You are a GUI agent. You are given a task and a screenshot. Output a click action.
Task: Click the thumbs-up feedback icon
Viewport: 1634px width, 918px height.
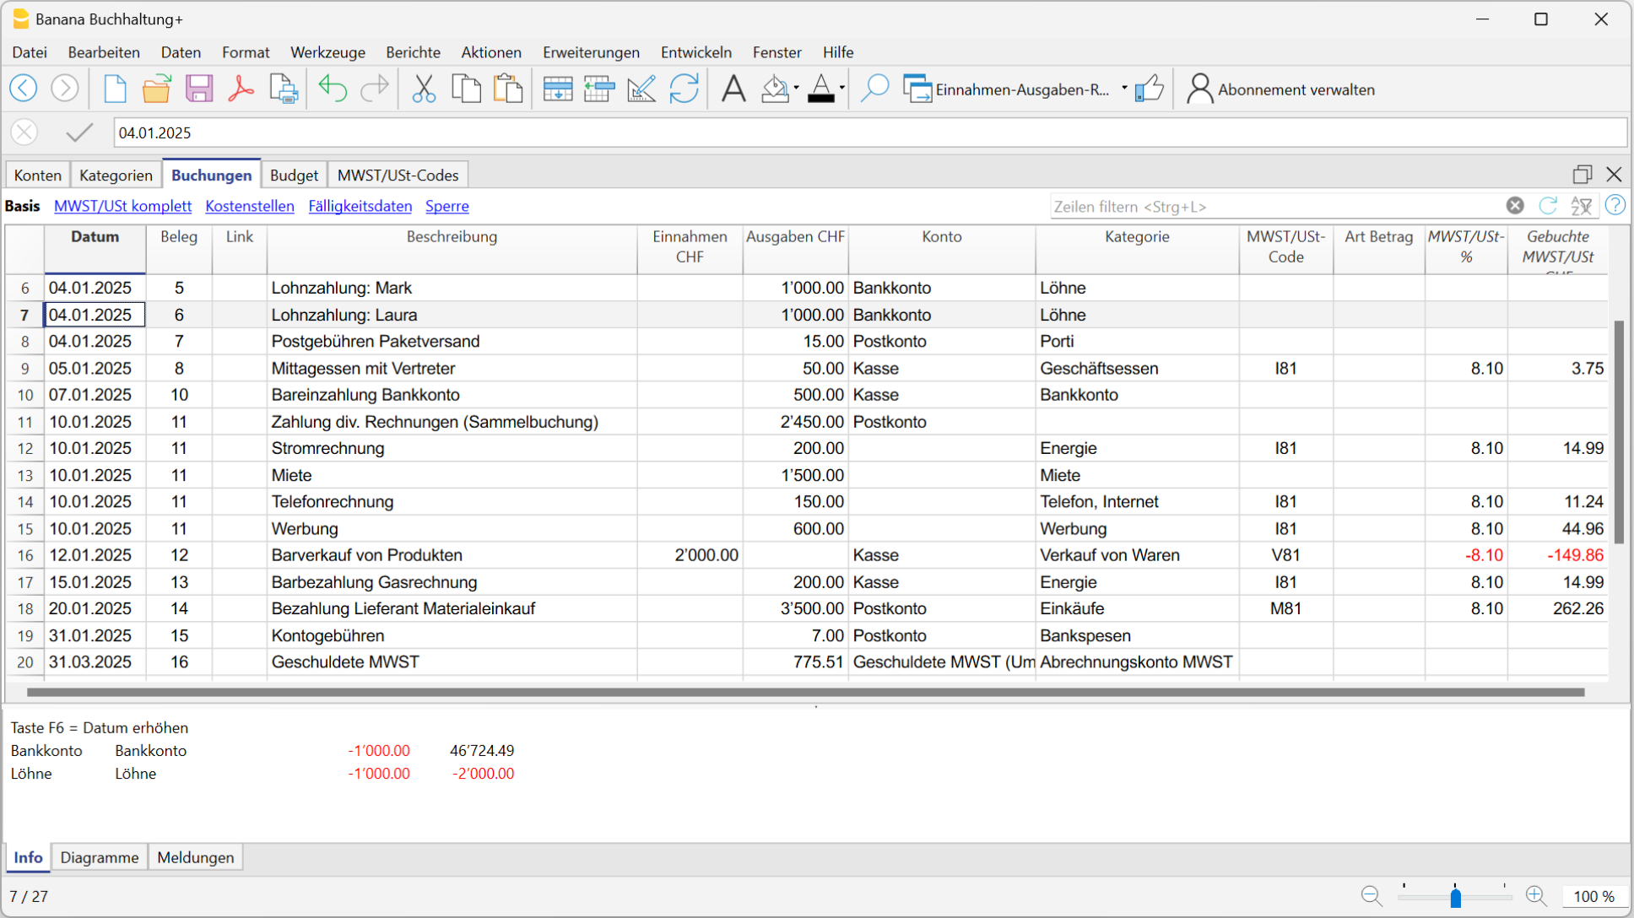tap(1149, 89)
